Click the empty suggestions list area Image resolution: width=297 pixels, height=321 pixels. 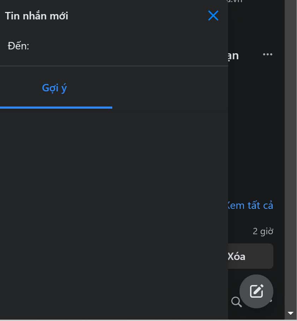click(113, 212)
